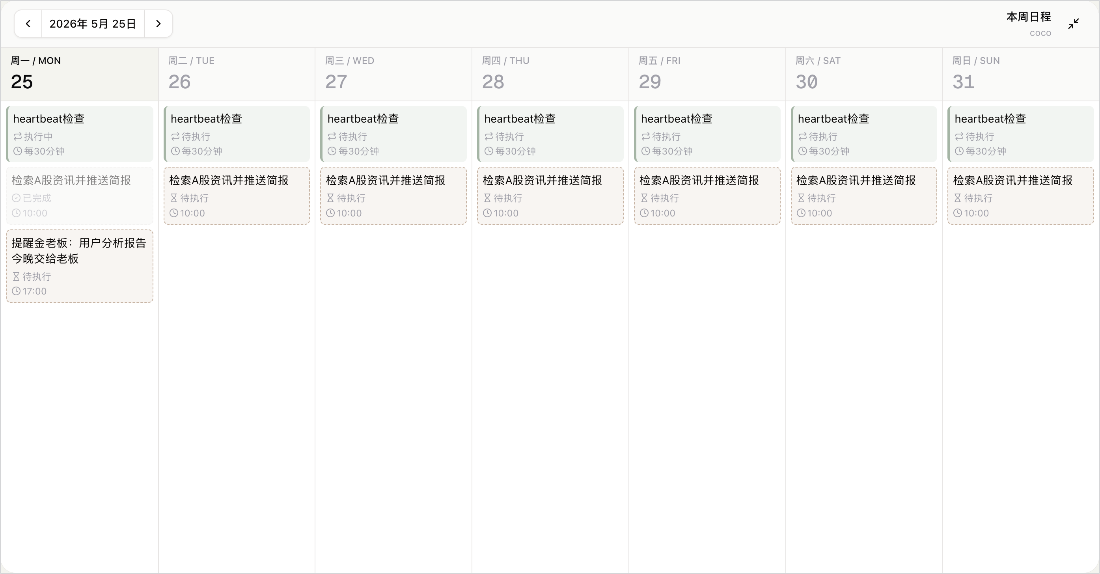Open Monday's completed 检索A股资讯并推送简报 card
This screenshot has width=1100, height=574.
pos(79,196)
